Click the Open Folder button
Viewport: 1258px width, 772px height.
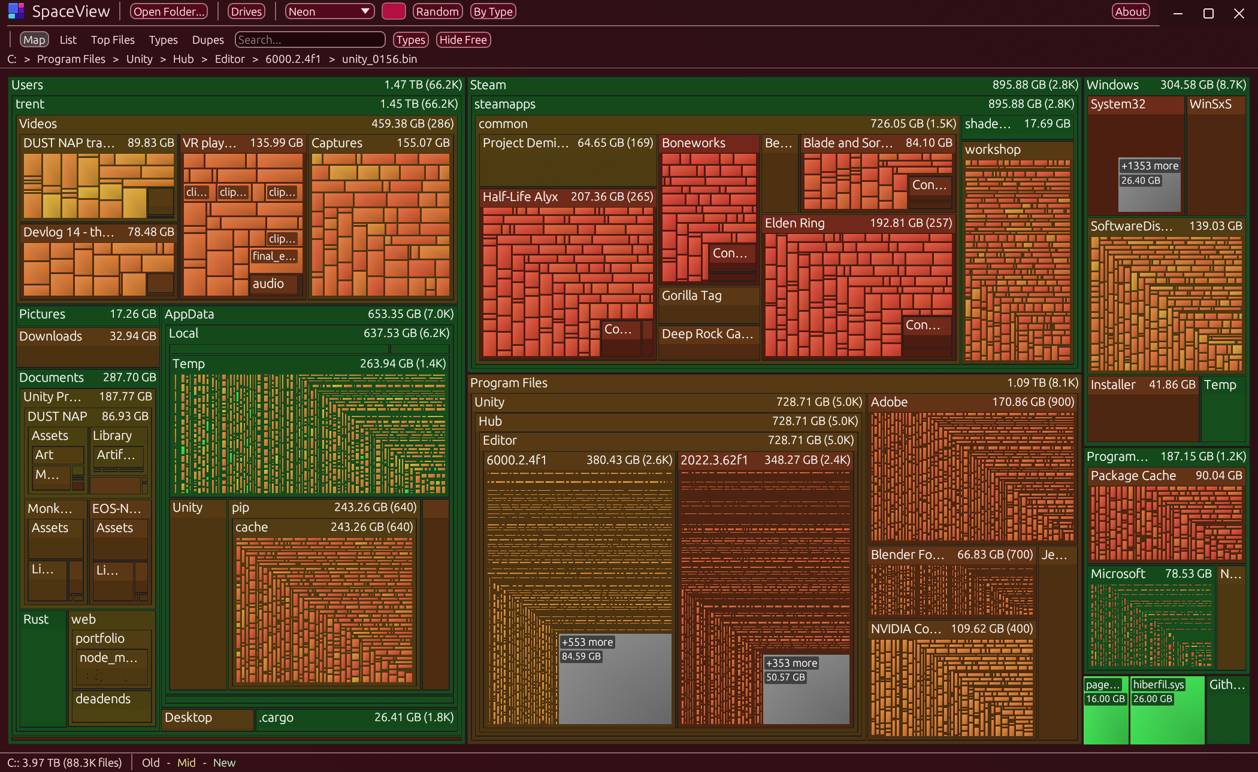[169, 11]
